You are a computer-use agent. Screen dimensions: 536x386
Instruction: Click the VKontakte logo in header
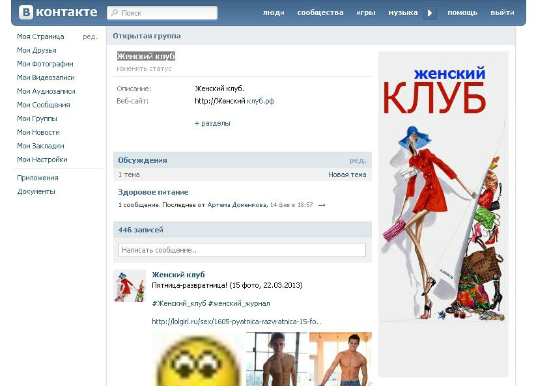[x=58, y=12]
